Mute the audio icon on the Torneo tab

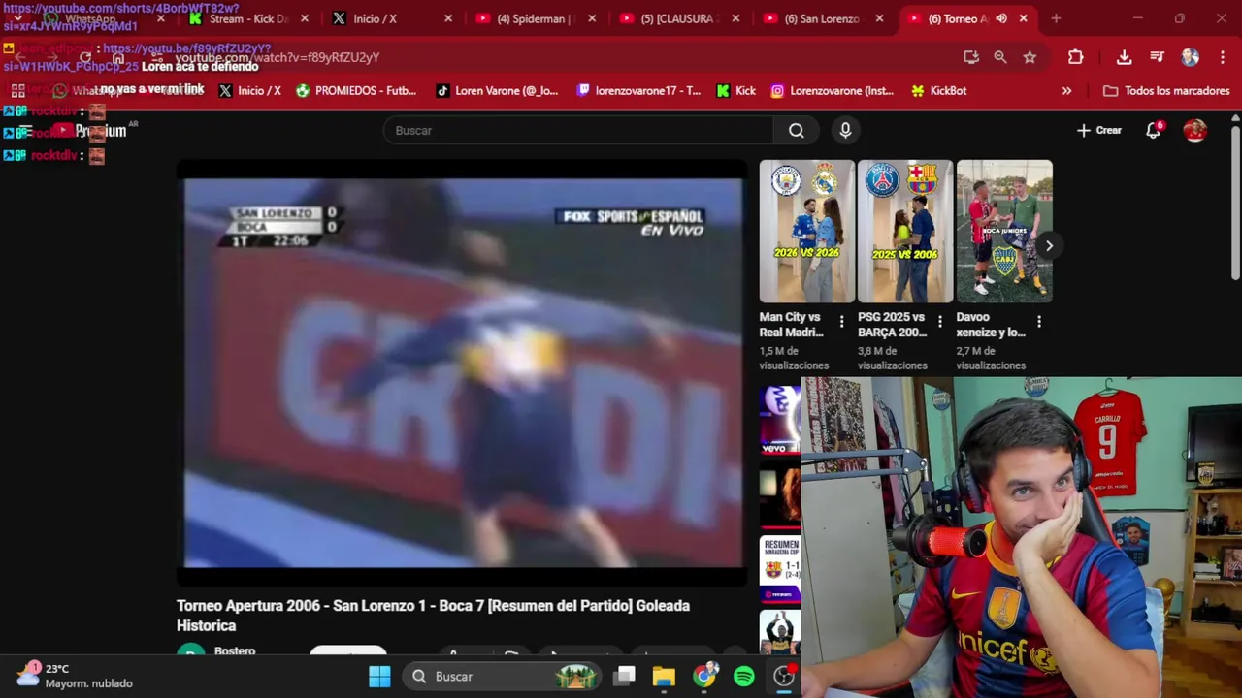tap(1001, 18)
